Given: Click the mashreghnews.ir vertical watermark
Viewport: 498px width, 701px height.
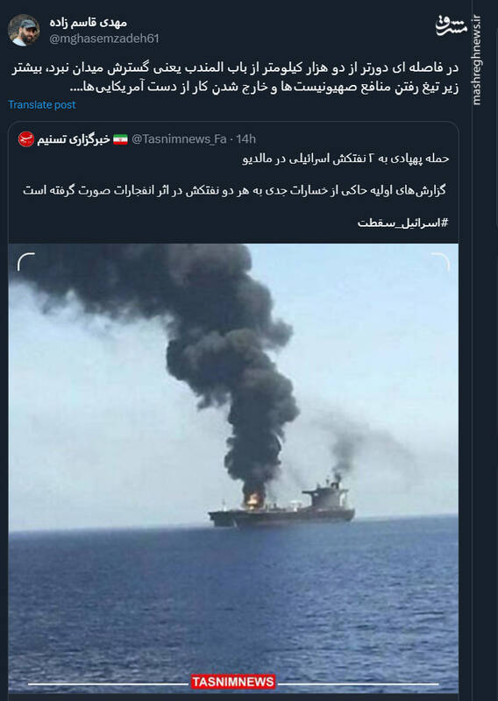Looking at the screenshot, I should [477, 60].
